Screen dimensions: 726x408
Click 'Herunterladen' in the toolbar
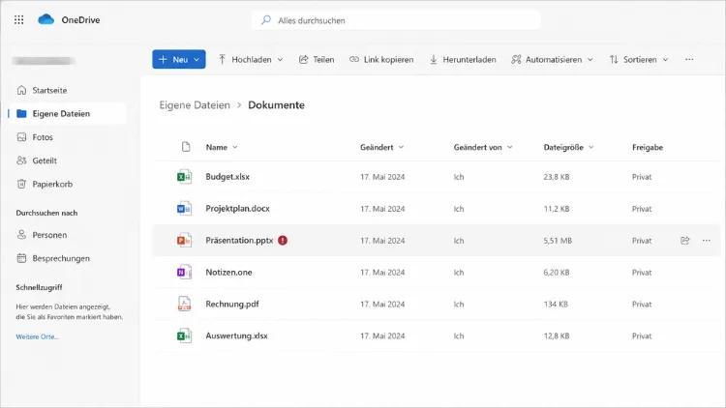click(463, 60)
